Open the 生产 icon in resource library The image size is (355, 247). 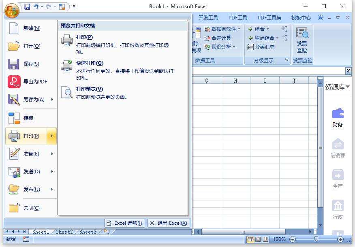[338, 175]
